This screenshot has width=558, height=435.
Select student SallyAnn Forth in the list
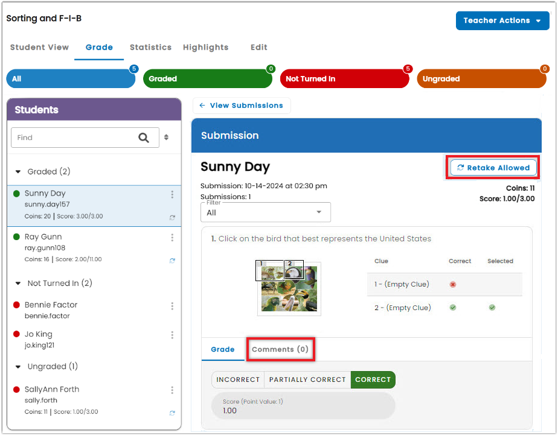[94, 401]
